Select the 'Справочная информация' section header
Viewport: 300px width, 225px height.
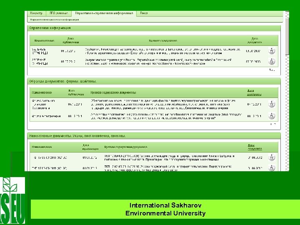(x=154, y=28)
